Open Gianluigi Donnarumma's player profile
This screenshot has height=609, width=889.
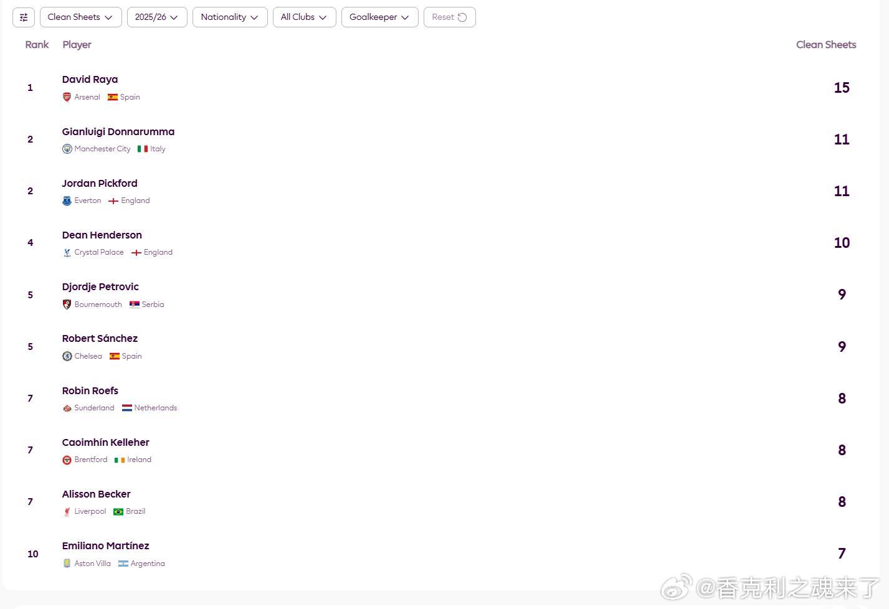(x=118, y=132)
